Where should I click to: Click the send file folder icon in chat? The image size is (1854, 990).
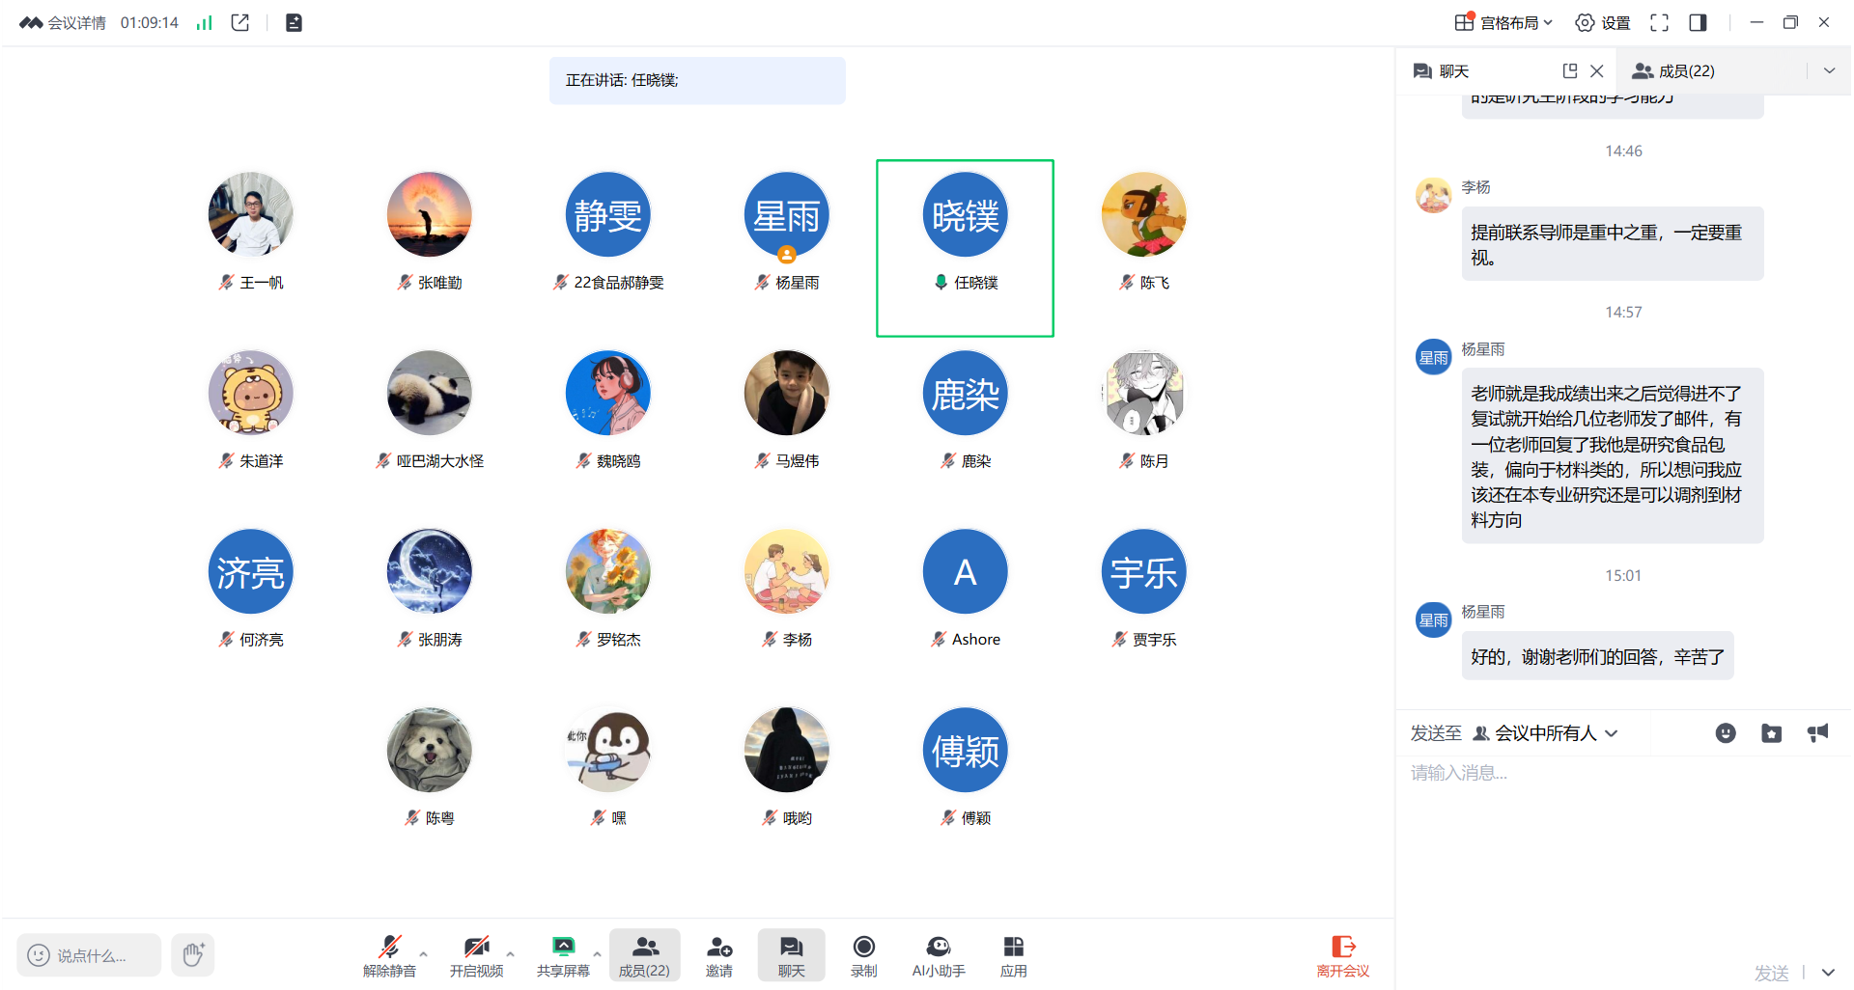click(1771, 733)
